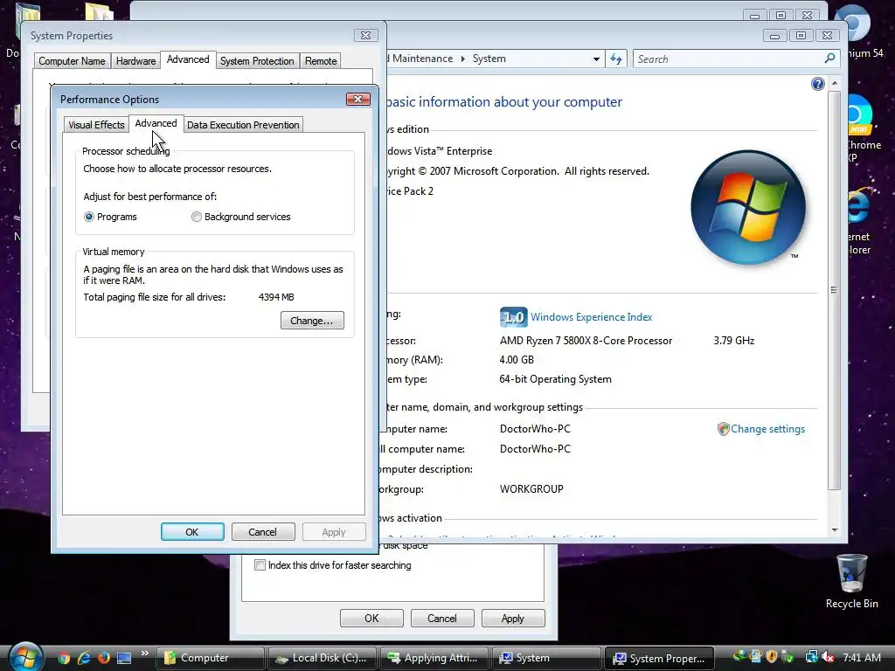Close the Performance Options dialog
This screenshot has height=671, width=895.
(x=357, y=100)
